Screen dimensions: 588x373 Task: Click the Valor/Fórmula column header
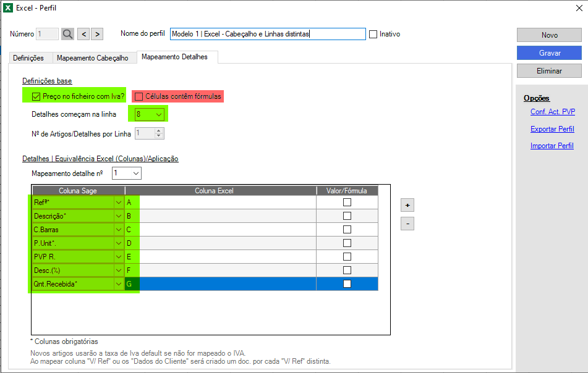coord(347,191)
